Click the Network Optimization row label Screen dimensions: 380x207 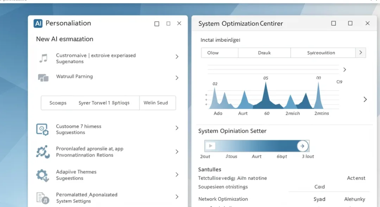pyautogui.click(x=223, y=199)
